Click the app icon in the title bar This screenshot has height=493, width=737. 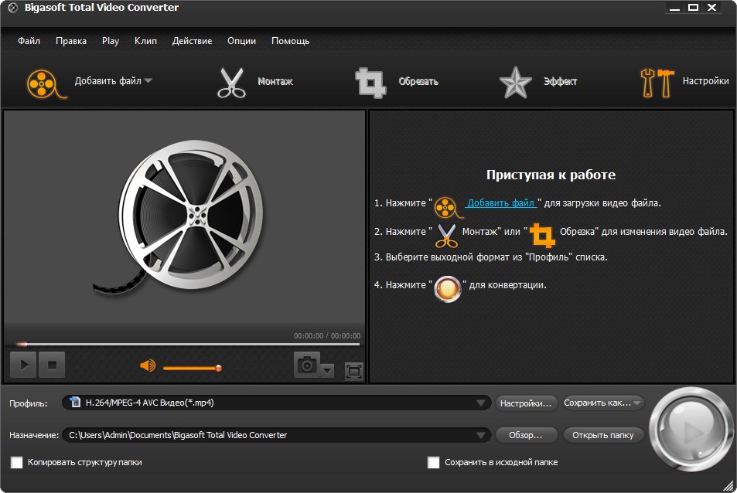click(12, 8)
